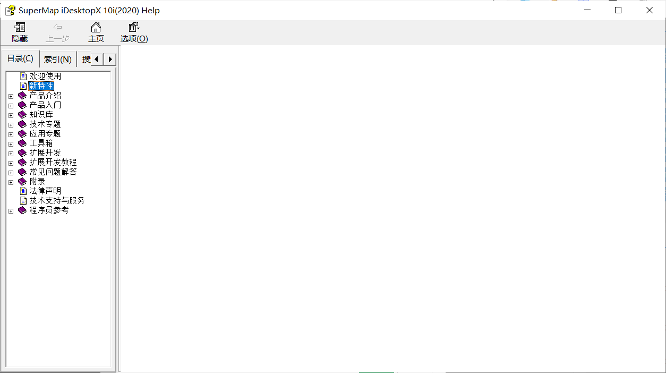
Task: Maximize the Help window
Action: pyautogui.click(x=618, y=10)
